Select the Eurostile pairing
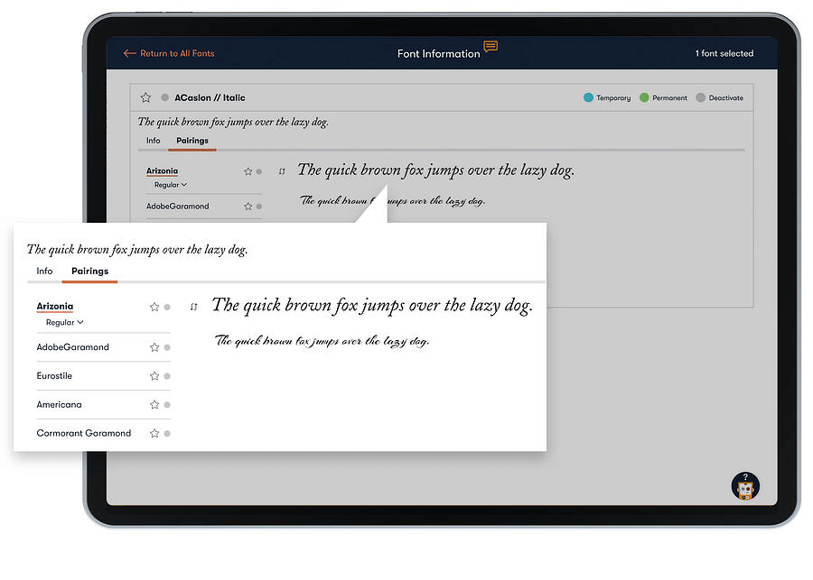The image size is (813, 580). [x=54, y=375]
